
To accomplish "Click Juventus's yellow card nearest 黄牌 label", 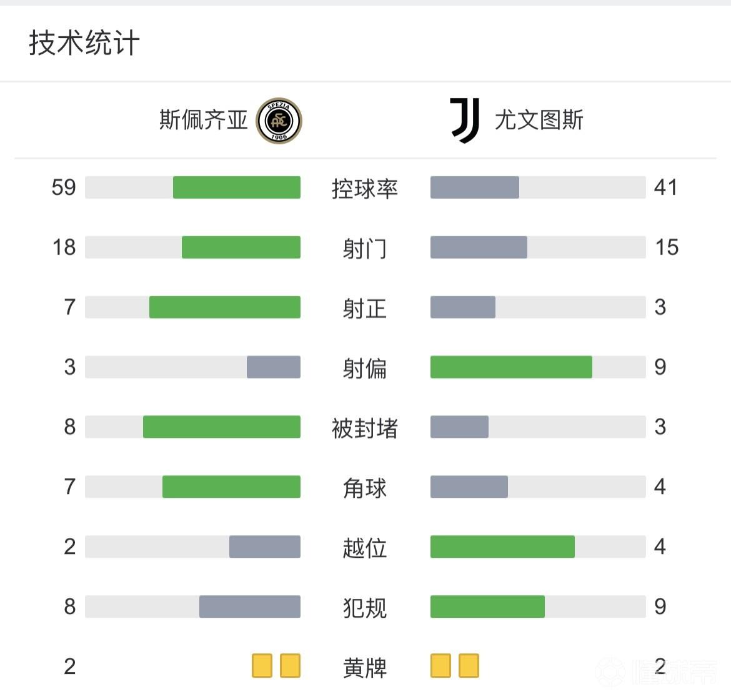I will (x=440, y=666).
